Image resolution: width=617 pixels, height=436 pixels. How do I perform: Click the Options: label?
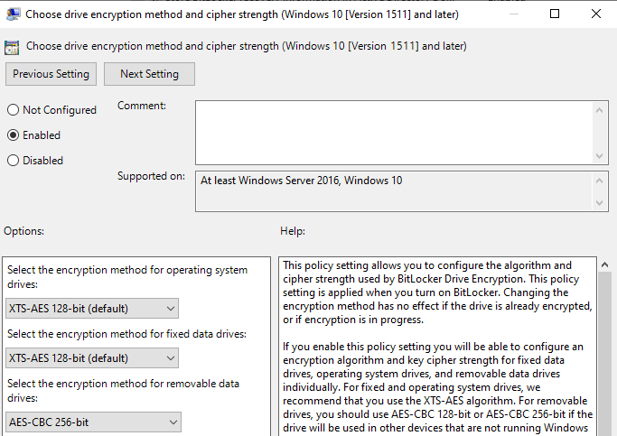click(24, 231)
